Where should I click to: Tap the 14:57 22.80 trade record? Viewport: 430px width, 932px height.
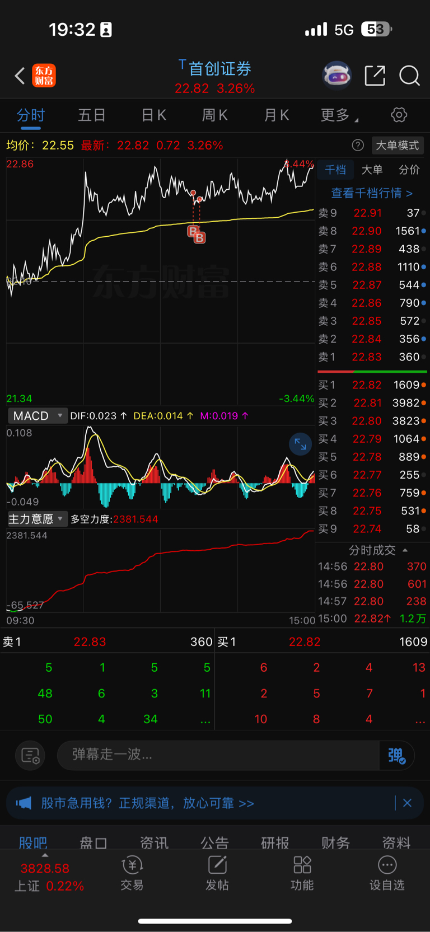(372, 601)
